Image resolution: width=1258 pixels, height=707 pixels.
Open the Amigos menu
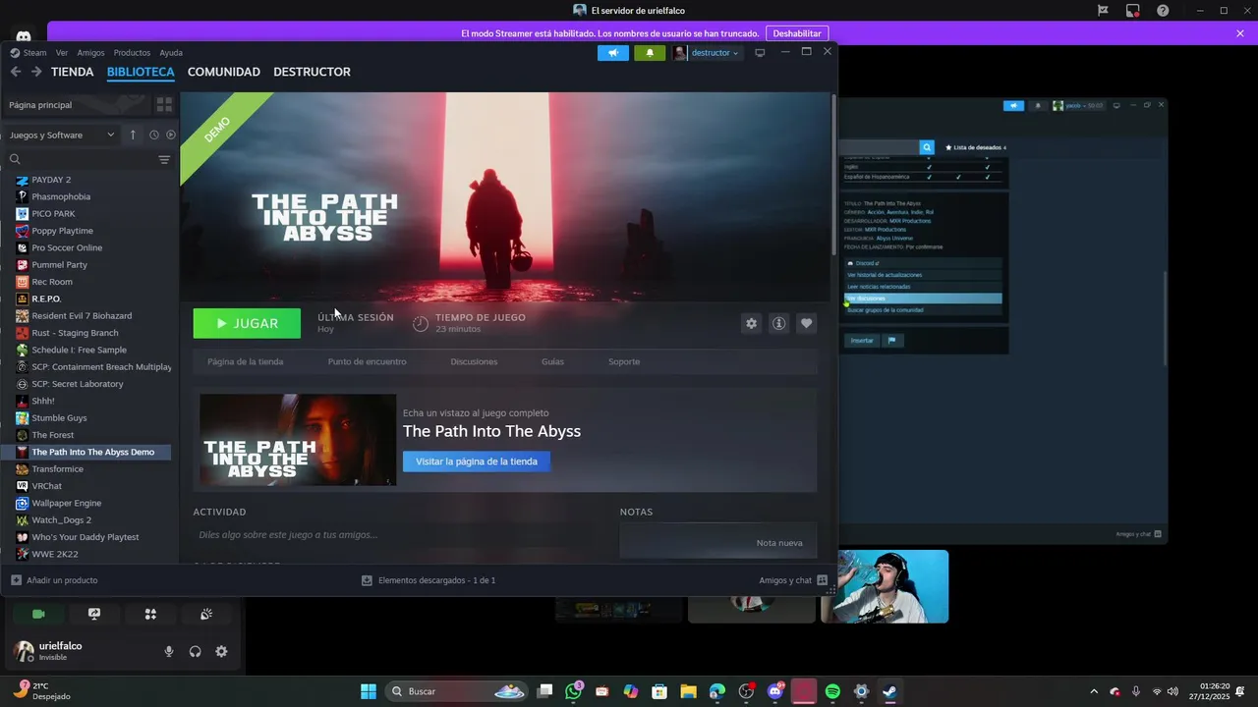90,53
